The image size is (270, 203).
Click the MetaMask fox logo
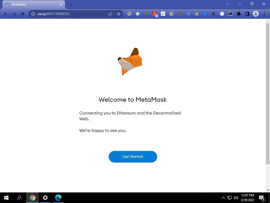(x=130, y=62)
